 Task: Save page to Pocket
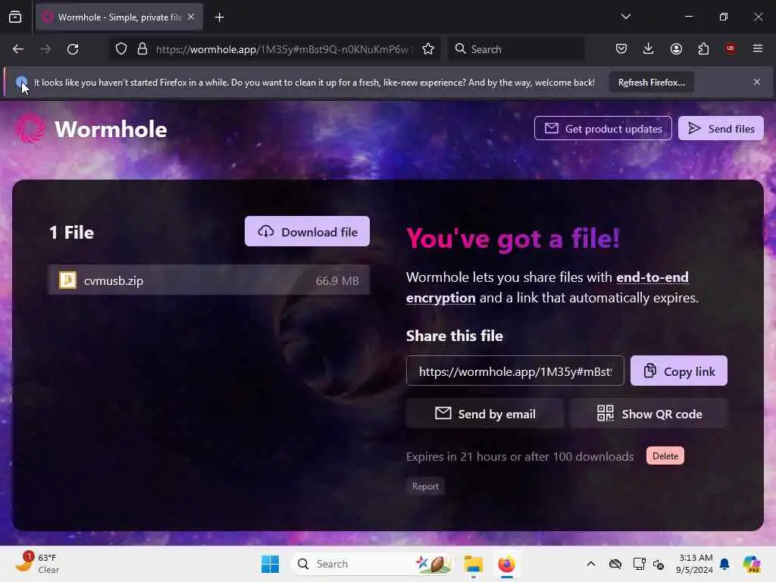[621, 48]
